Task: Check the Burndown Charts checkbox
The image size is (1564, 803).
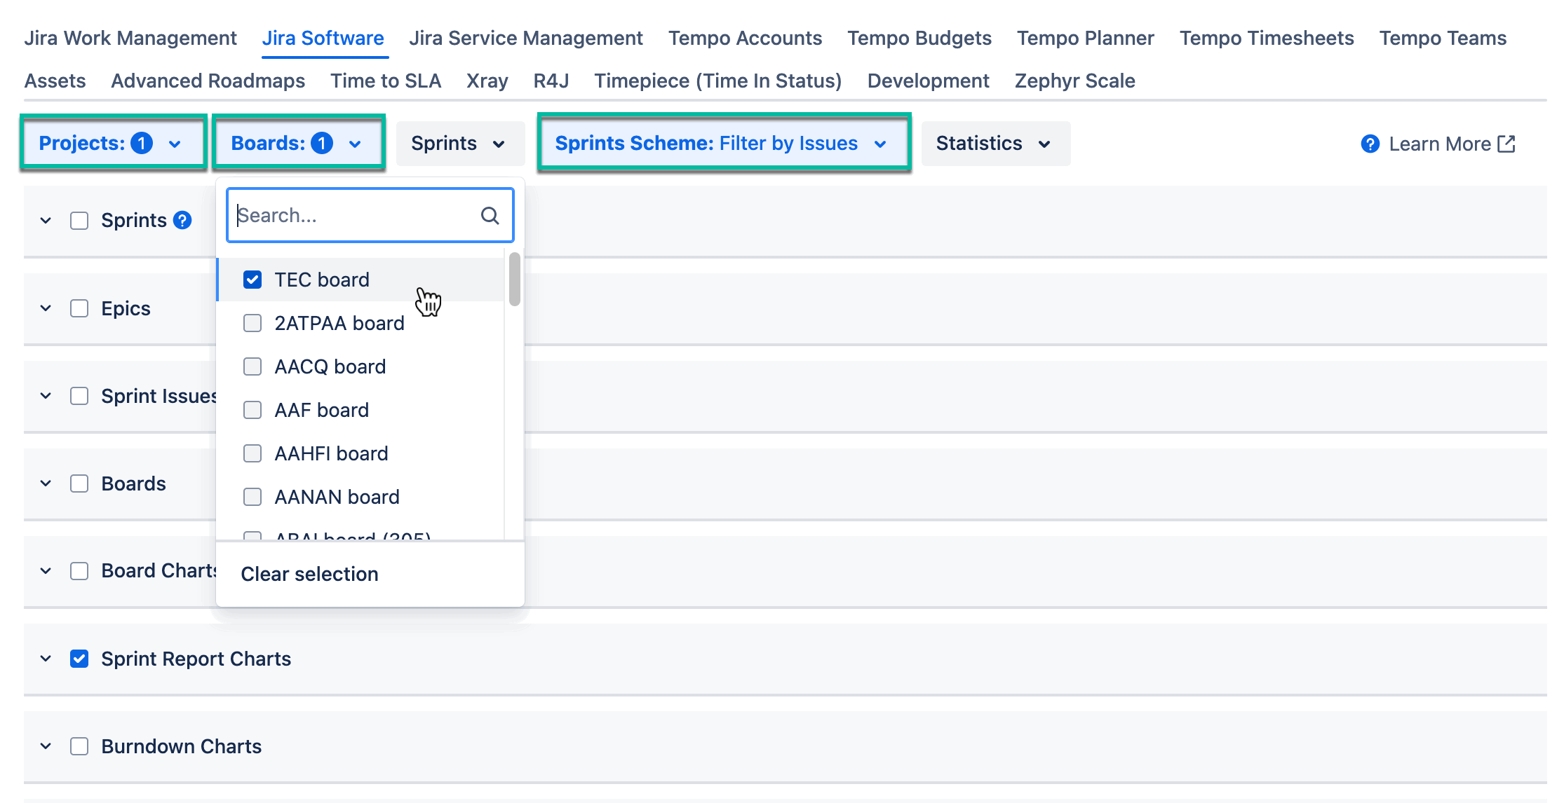Action: pos(79,746)
